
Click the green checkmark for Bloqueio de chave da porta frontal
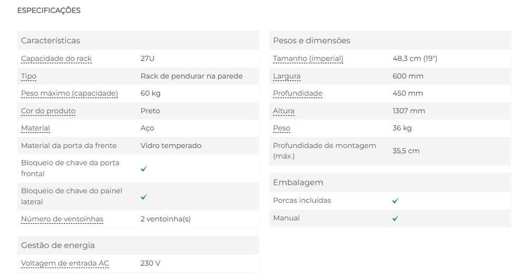(144, 169)
